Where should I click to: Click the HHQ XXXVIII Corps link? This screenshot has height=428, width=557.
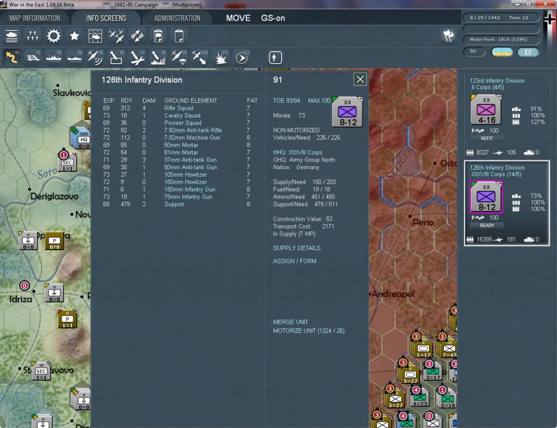pyautogui.click(x=298, y=152)
